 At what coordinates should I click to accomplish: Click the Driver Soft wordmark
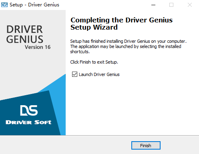(28, 122)
